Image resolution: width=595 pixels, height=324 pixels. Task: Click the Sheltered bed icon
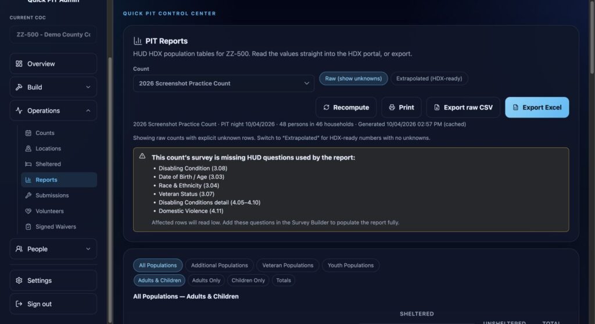click(x=28, y=164)
